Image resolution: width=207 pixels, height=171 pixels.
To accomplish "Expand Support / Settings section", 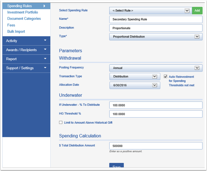I will tap(26, 68).
